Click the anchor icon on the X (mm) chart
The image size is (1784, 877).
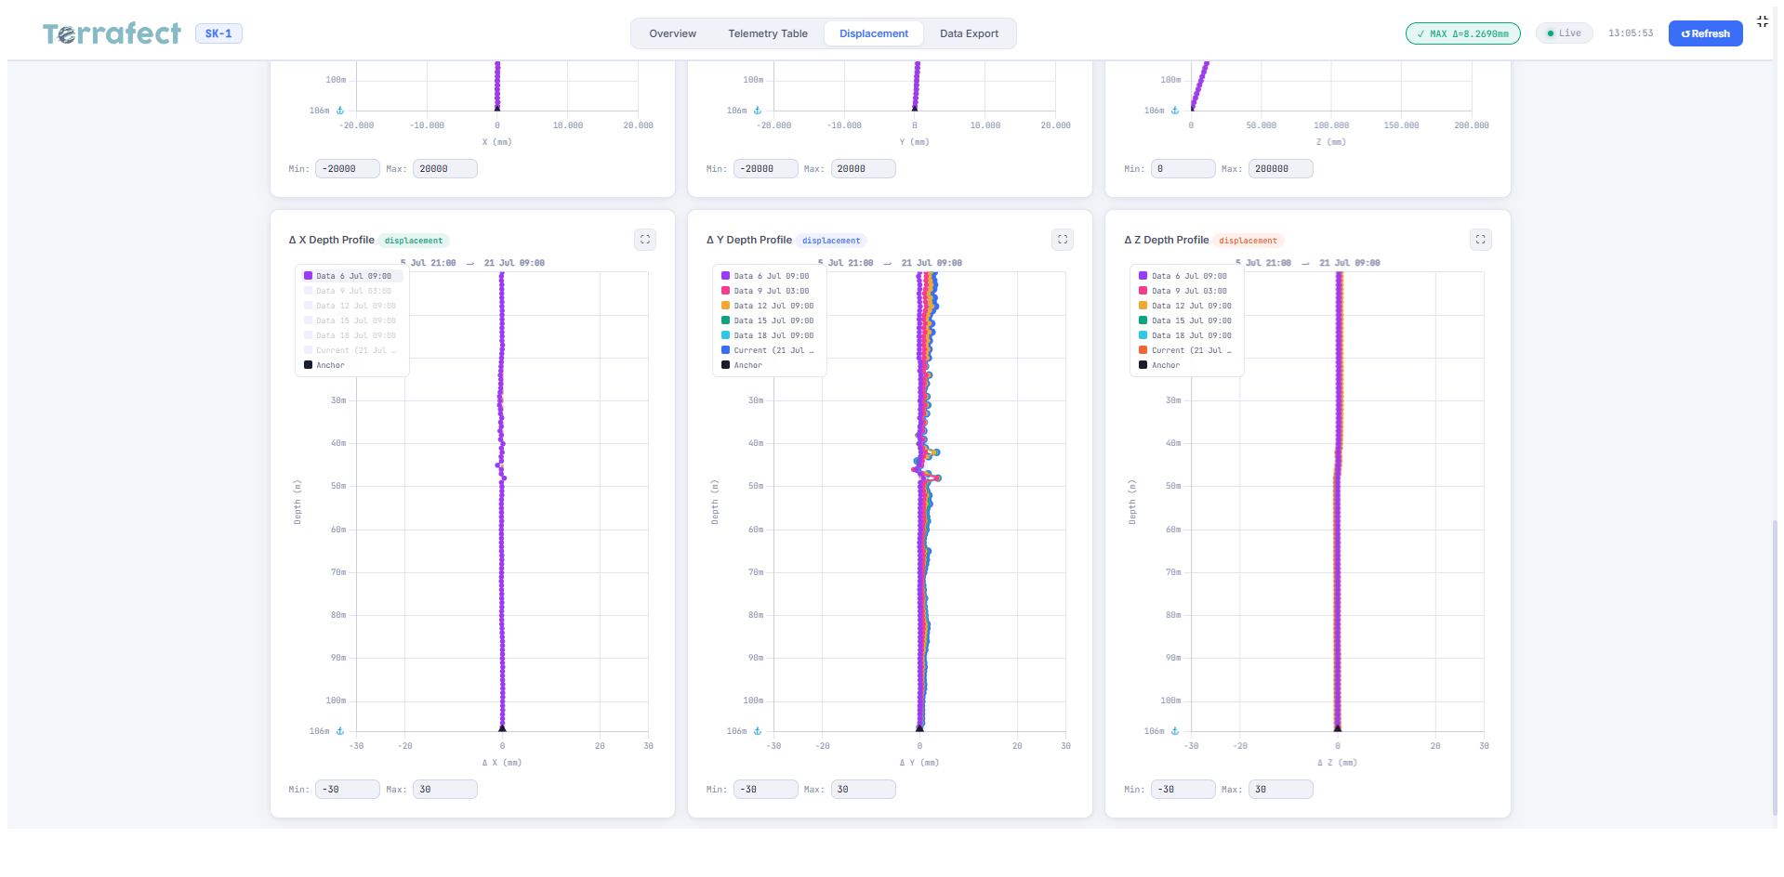click(x=340, y=111)
